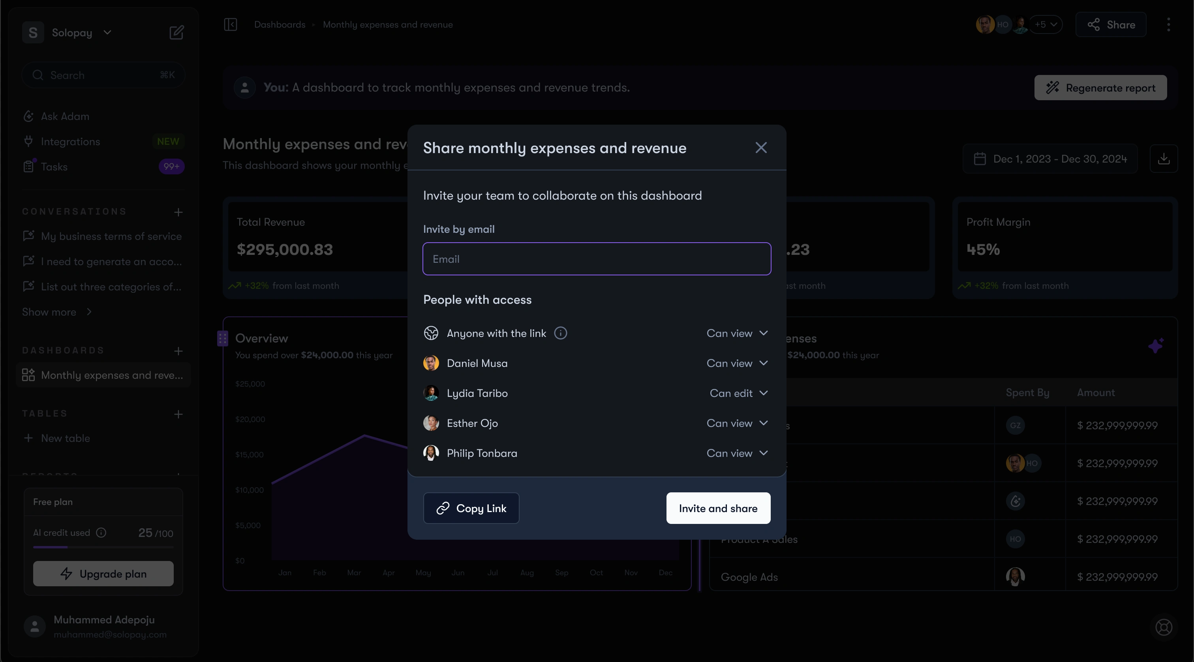Click the Copy Link button

471,508
